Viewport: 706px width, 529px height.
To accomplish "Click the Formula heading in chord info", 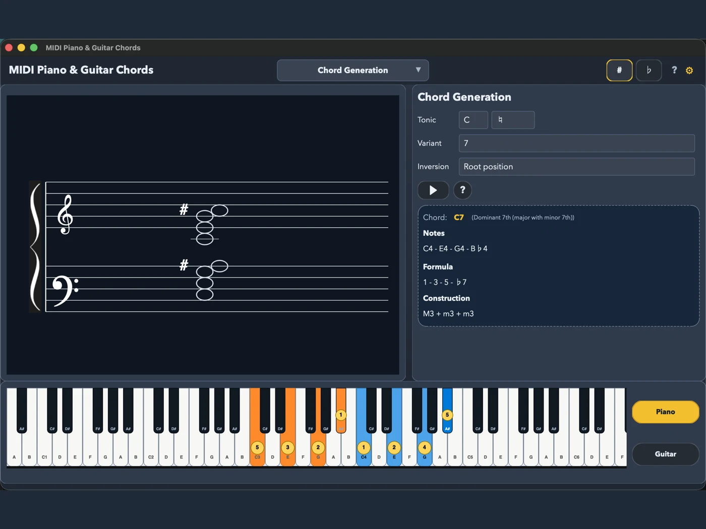I will pyautogui.click(x=438, y=267).
